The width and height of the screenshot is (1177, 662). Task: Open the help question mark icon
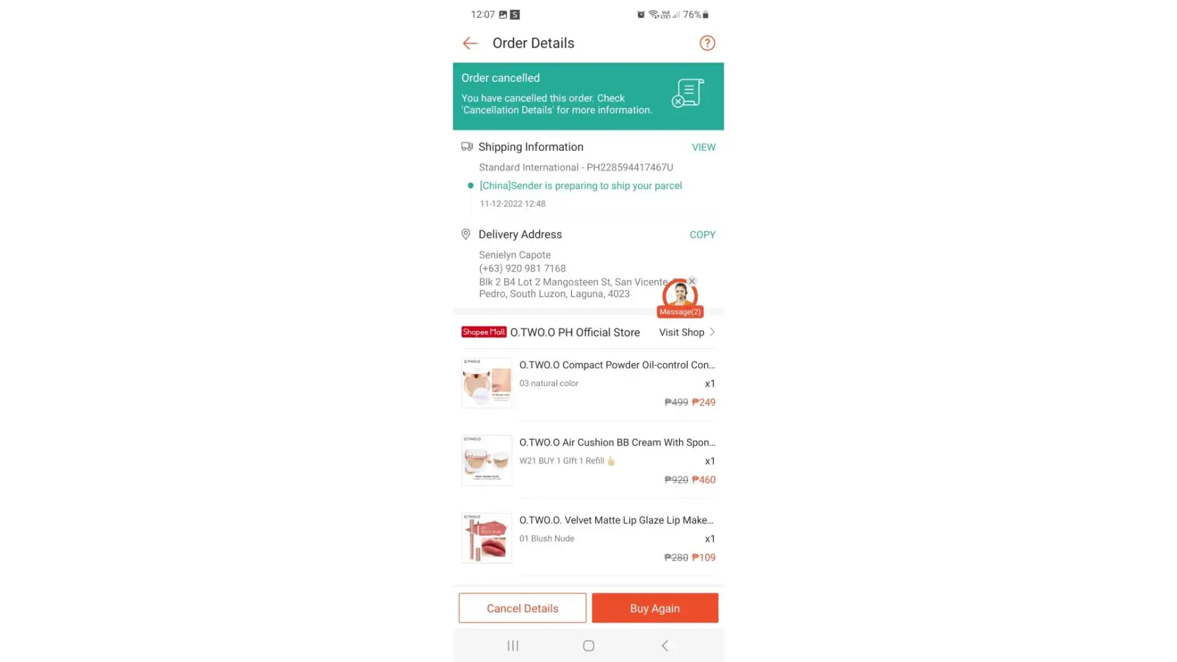click(x=707, y=43)
